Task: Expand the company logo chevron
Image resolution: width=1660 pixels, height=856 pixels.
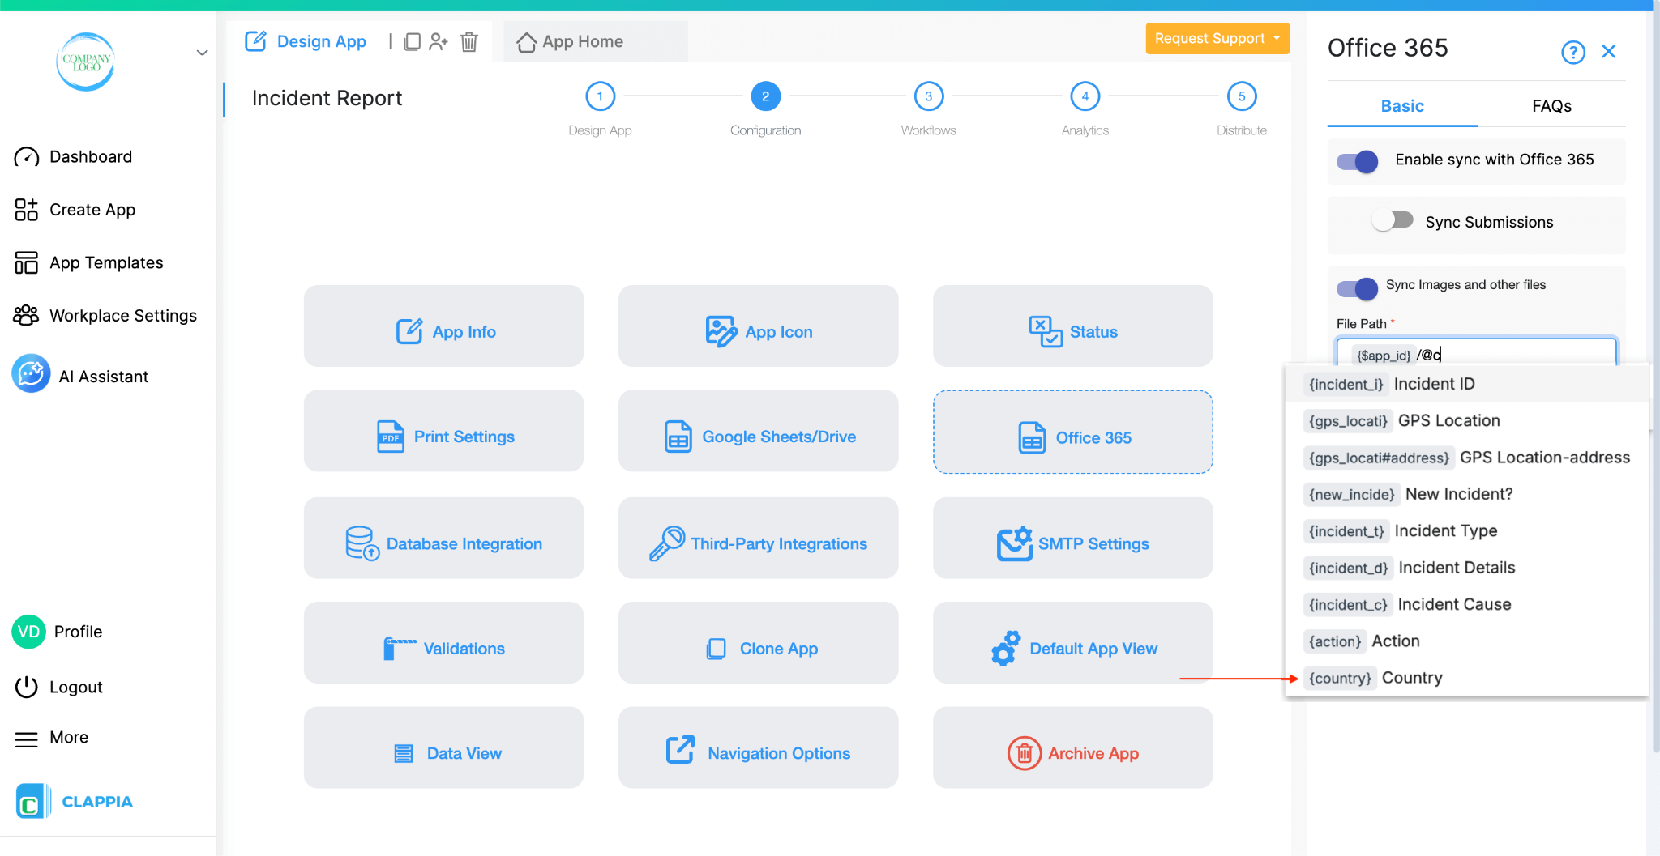Action: 201,52
